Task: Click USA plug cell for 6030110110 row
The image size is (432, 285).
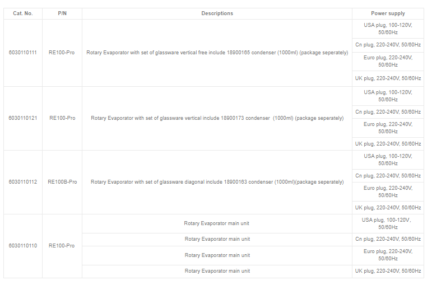Action: 388,223
